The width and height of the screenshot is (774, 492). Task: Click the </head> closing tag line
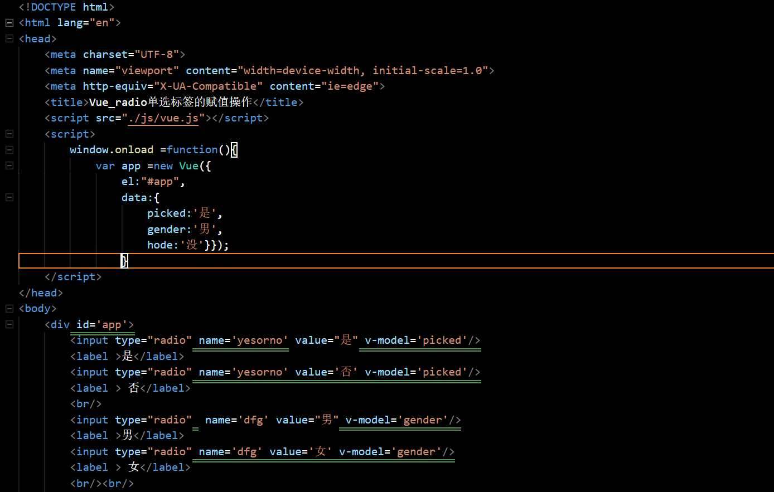[x=41, y=293]
